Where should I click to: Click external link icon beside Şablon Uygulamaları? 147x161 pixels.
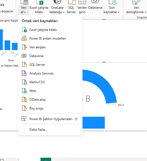(76, 119)
